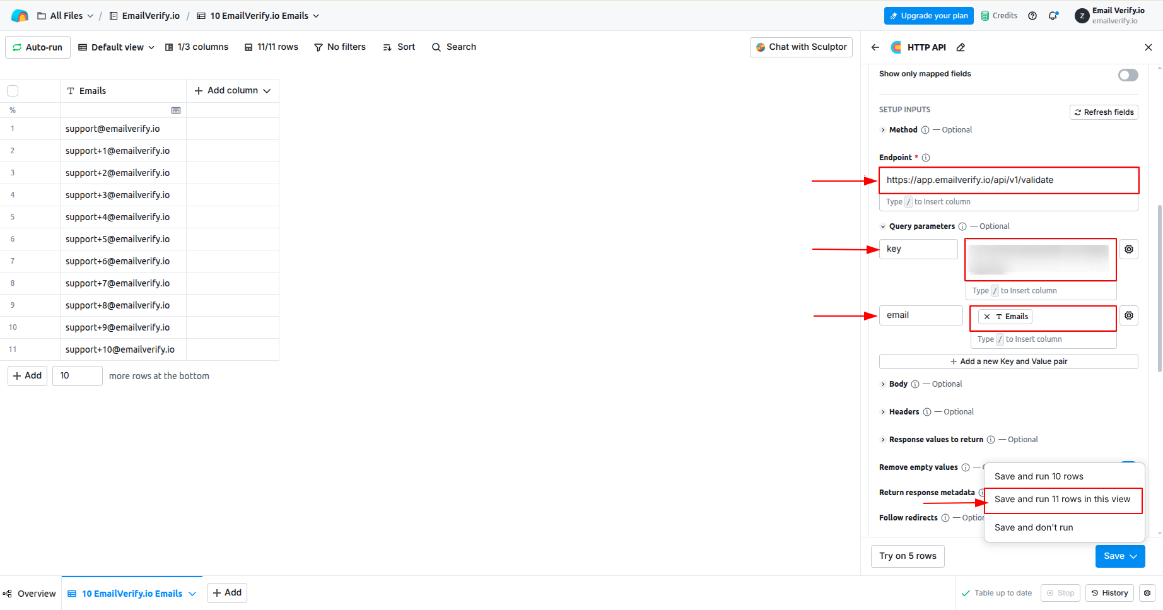Add a new table tab

(227, 593)
